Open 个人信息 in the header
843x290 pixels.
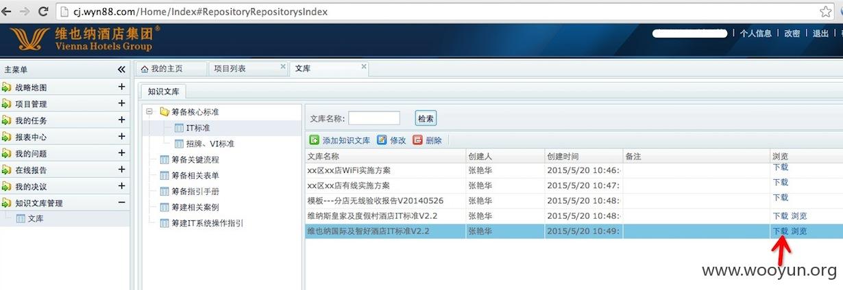point(755,33)
